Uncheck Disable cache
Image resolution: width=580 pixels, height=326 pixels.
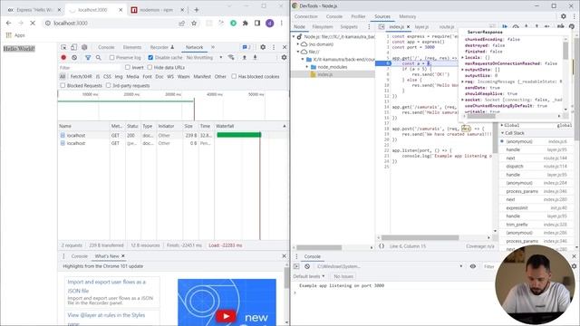[150, 58]
